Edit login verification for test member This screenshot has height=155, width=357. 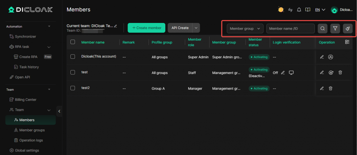(x=283, y=73)
